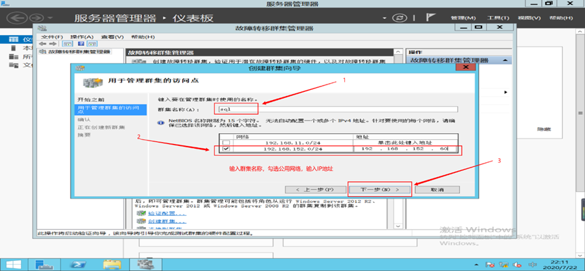Click the Server Manager forward arrow
This screenshot has width=585, height=271.
point(37,18)
